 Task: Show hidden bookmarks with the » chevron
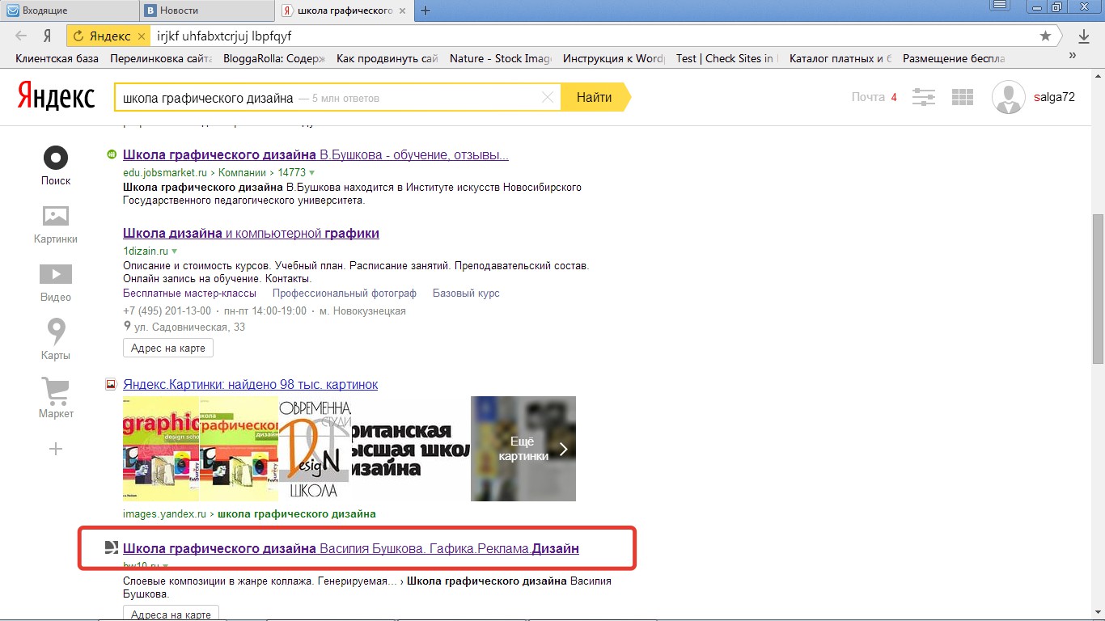coord(1073,56)
